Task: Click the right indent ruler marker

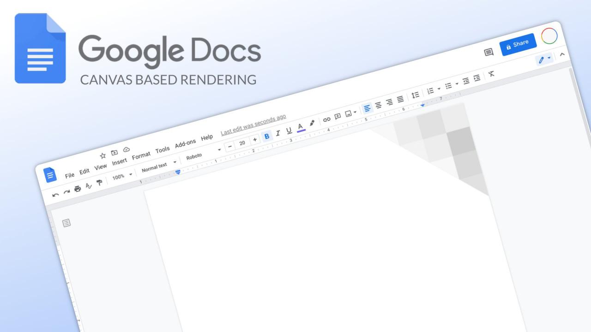Action: [422, 106]
